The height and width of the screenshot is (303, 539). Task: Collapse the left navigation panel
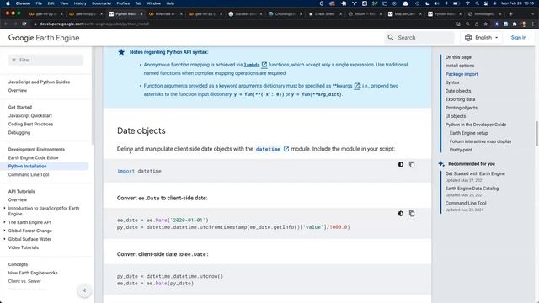pos(84,290)
